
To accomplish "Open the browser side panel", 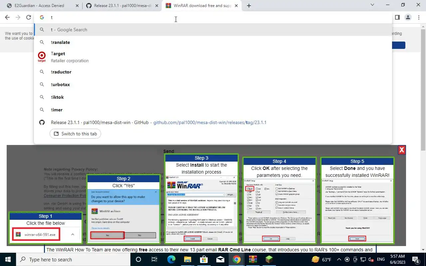I will tap(397, 17).
